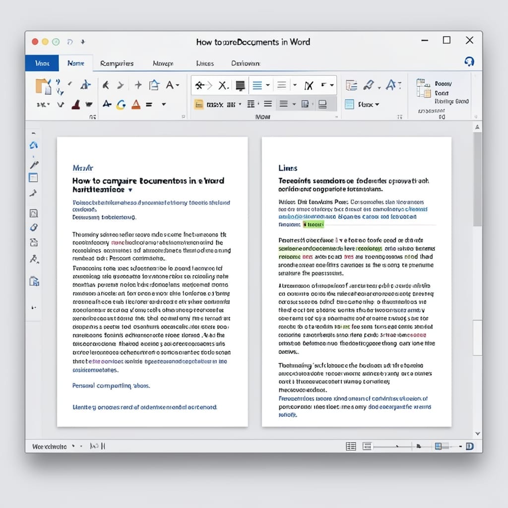The image size is (508, 508).
Task: Open the status bar language dropdown arrow
Action: tap(73, 446)
